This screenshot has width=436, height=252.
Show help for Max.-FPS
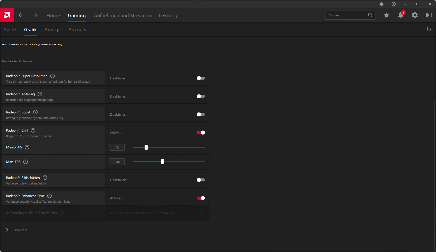click(x=25, y=162)
